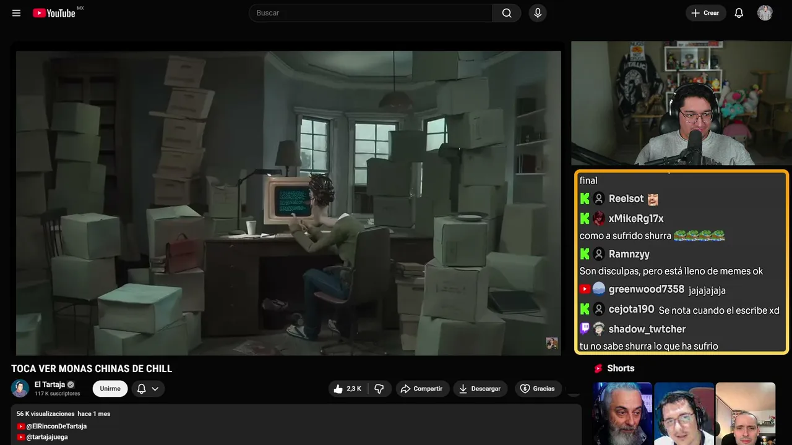Open the Short with the white-bearded man
The image size is (792, 445).
(622, 413)
